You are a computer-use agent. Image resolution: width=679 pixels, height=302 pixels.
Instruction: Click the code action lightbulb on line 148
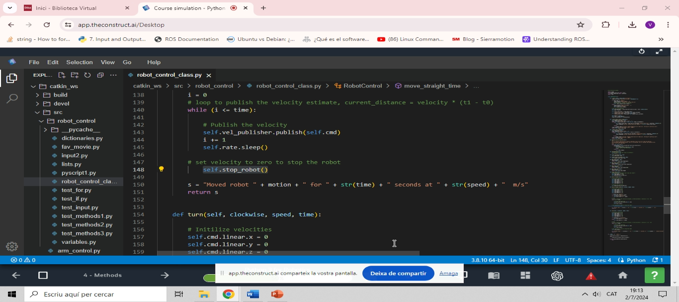tap(161, 169)
